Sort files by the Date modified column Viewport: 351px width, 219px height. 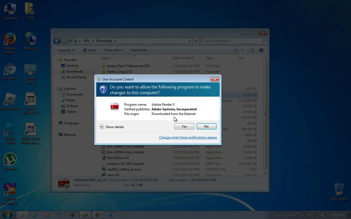point(183,58)
